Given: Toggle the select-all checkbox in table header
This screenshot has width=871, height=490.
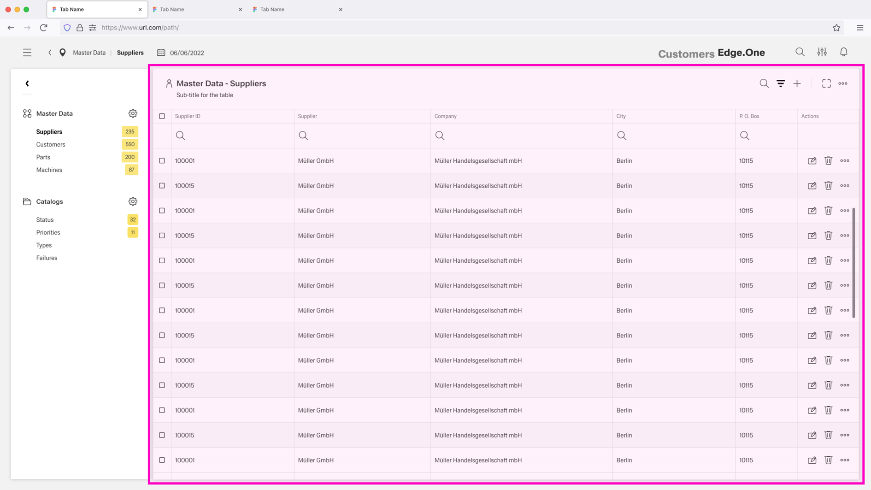Looking at the screenshot, I should pos(162,116).
